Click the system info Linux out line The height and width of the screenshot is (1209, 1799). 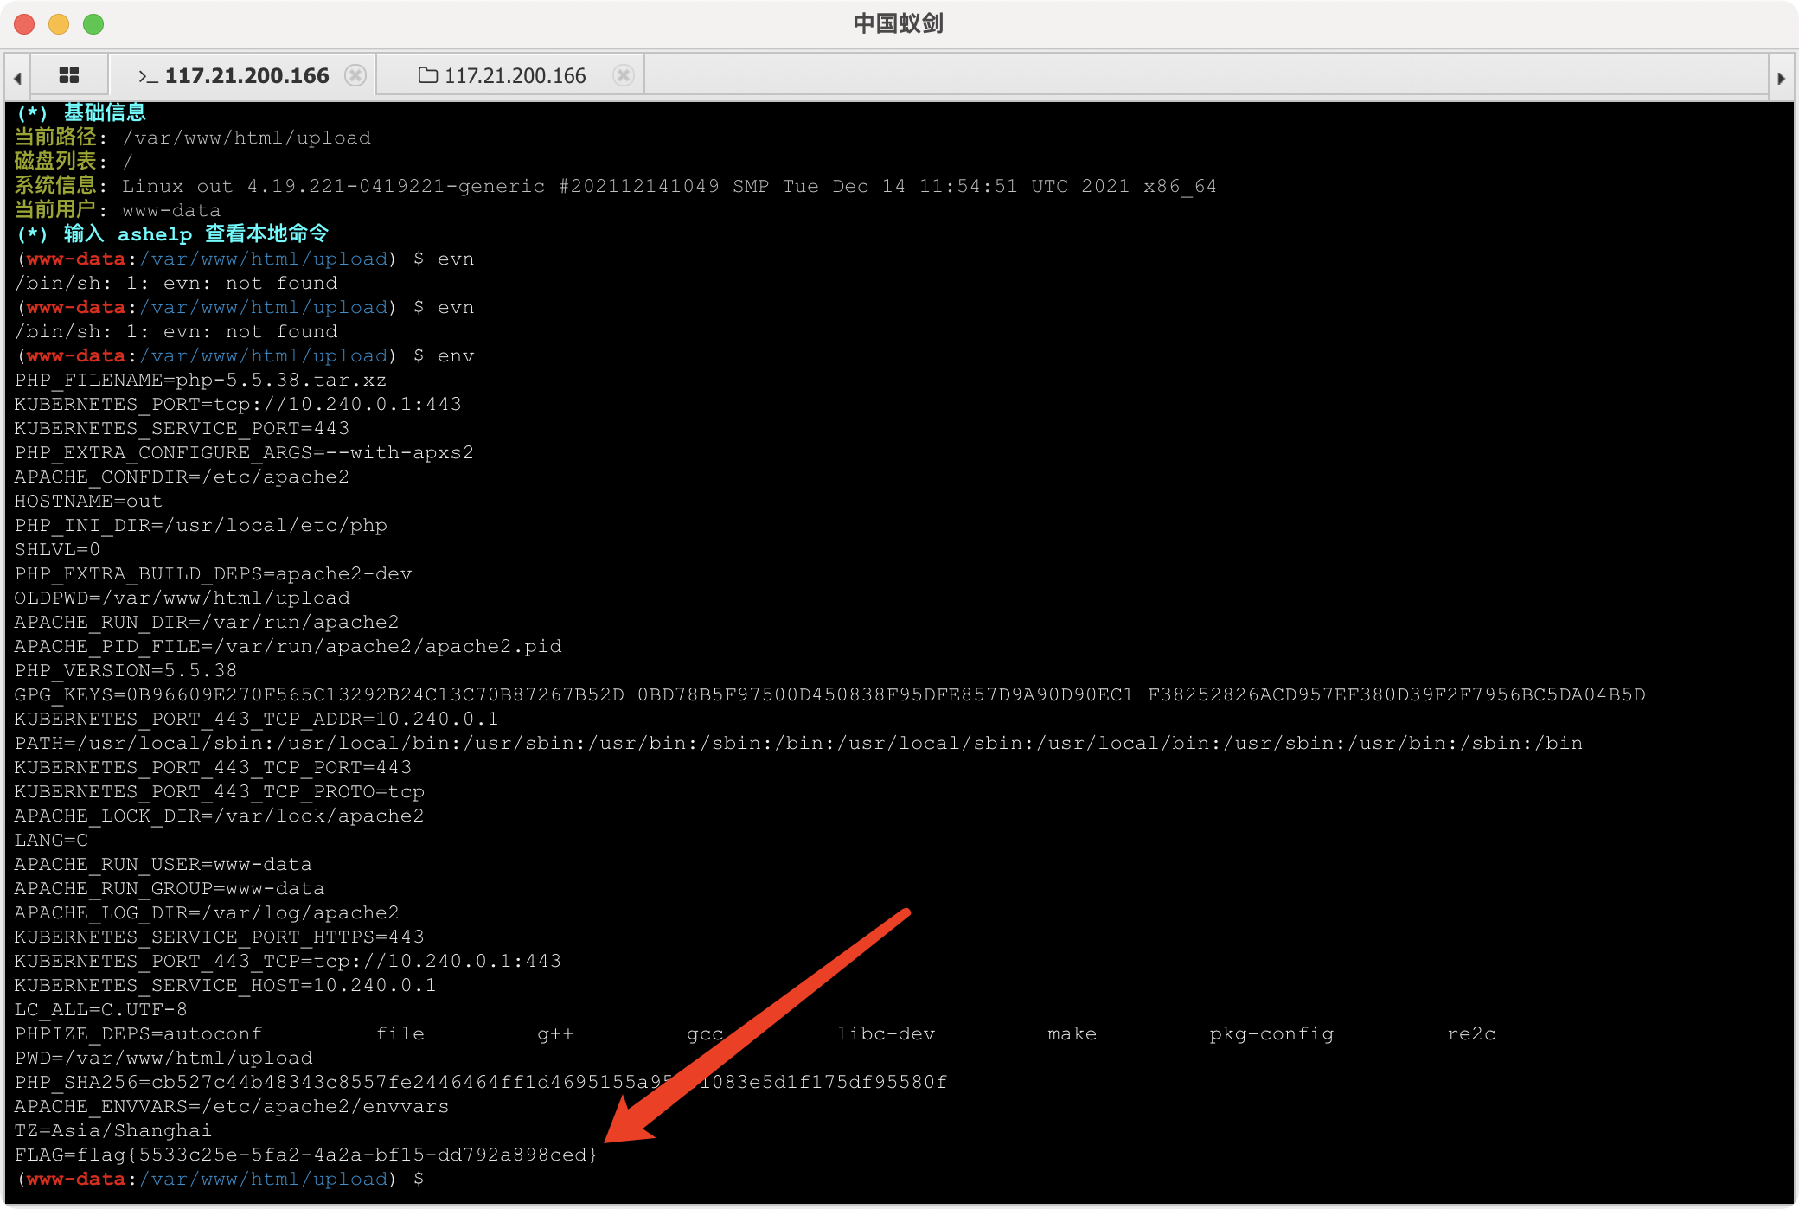616,186
